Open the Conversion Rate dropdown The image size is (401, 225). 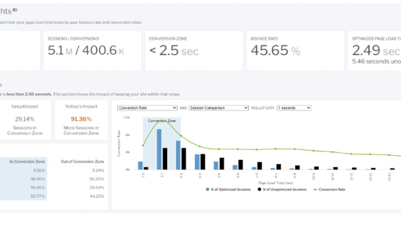click(147, 108)
